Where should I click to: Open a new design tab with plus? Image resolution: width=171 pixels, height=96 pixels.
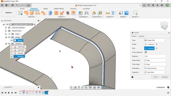[144, 5]
